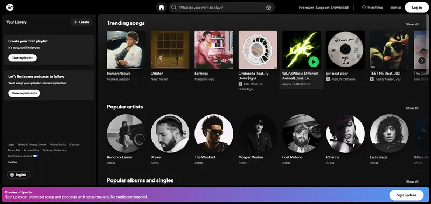431x204 pixels.
Task: Open The Weeknd artist photo
Action: coord(214,133)
